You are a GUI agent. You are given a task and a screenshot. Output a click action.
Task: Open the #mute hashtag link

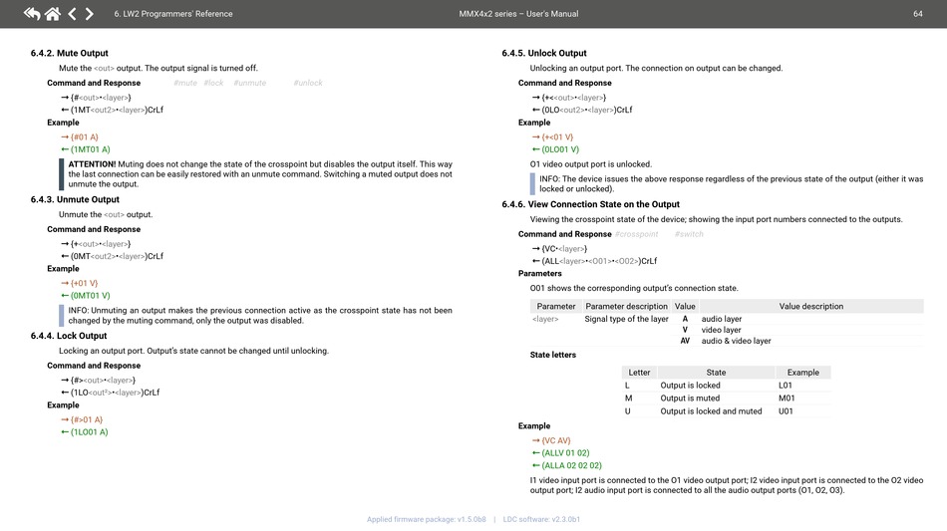(x=184, y=83)
